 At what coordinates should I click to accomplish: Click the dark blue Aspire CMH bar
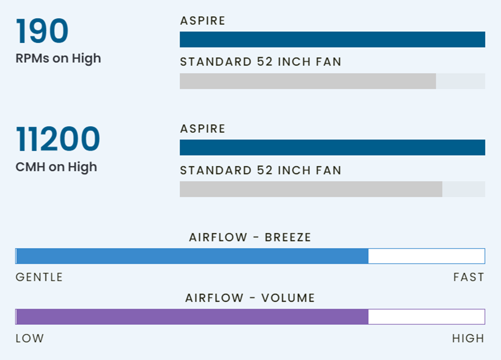[332, 148]
